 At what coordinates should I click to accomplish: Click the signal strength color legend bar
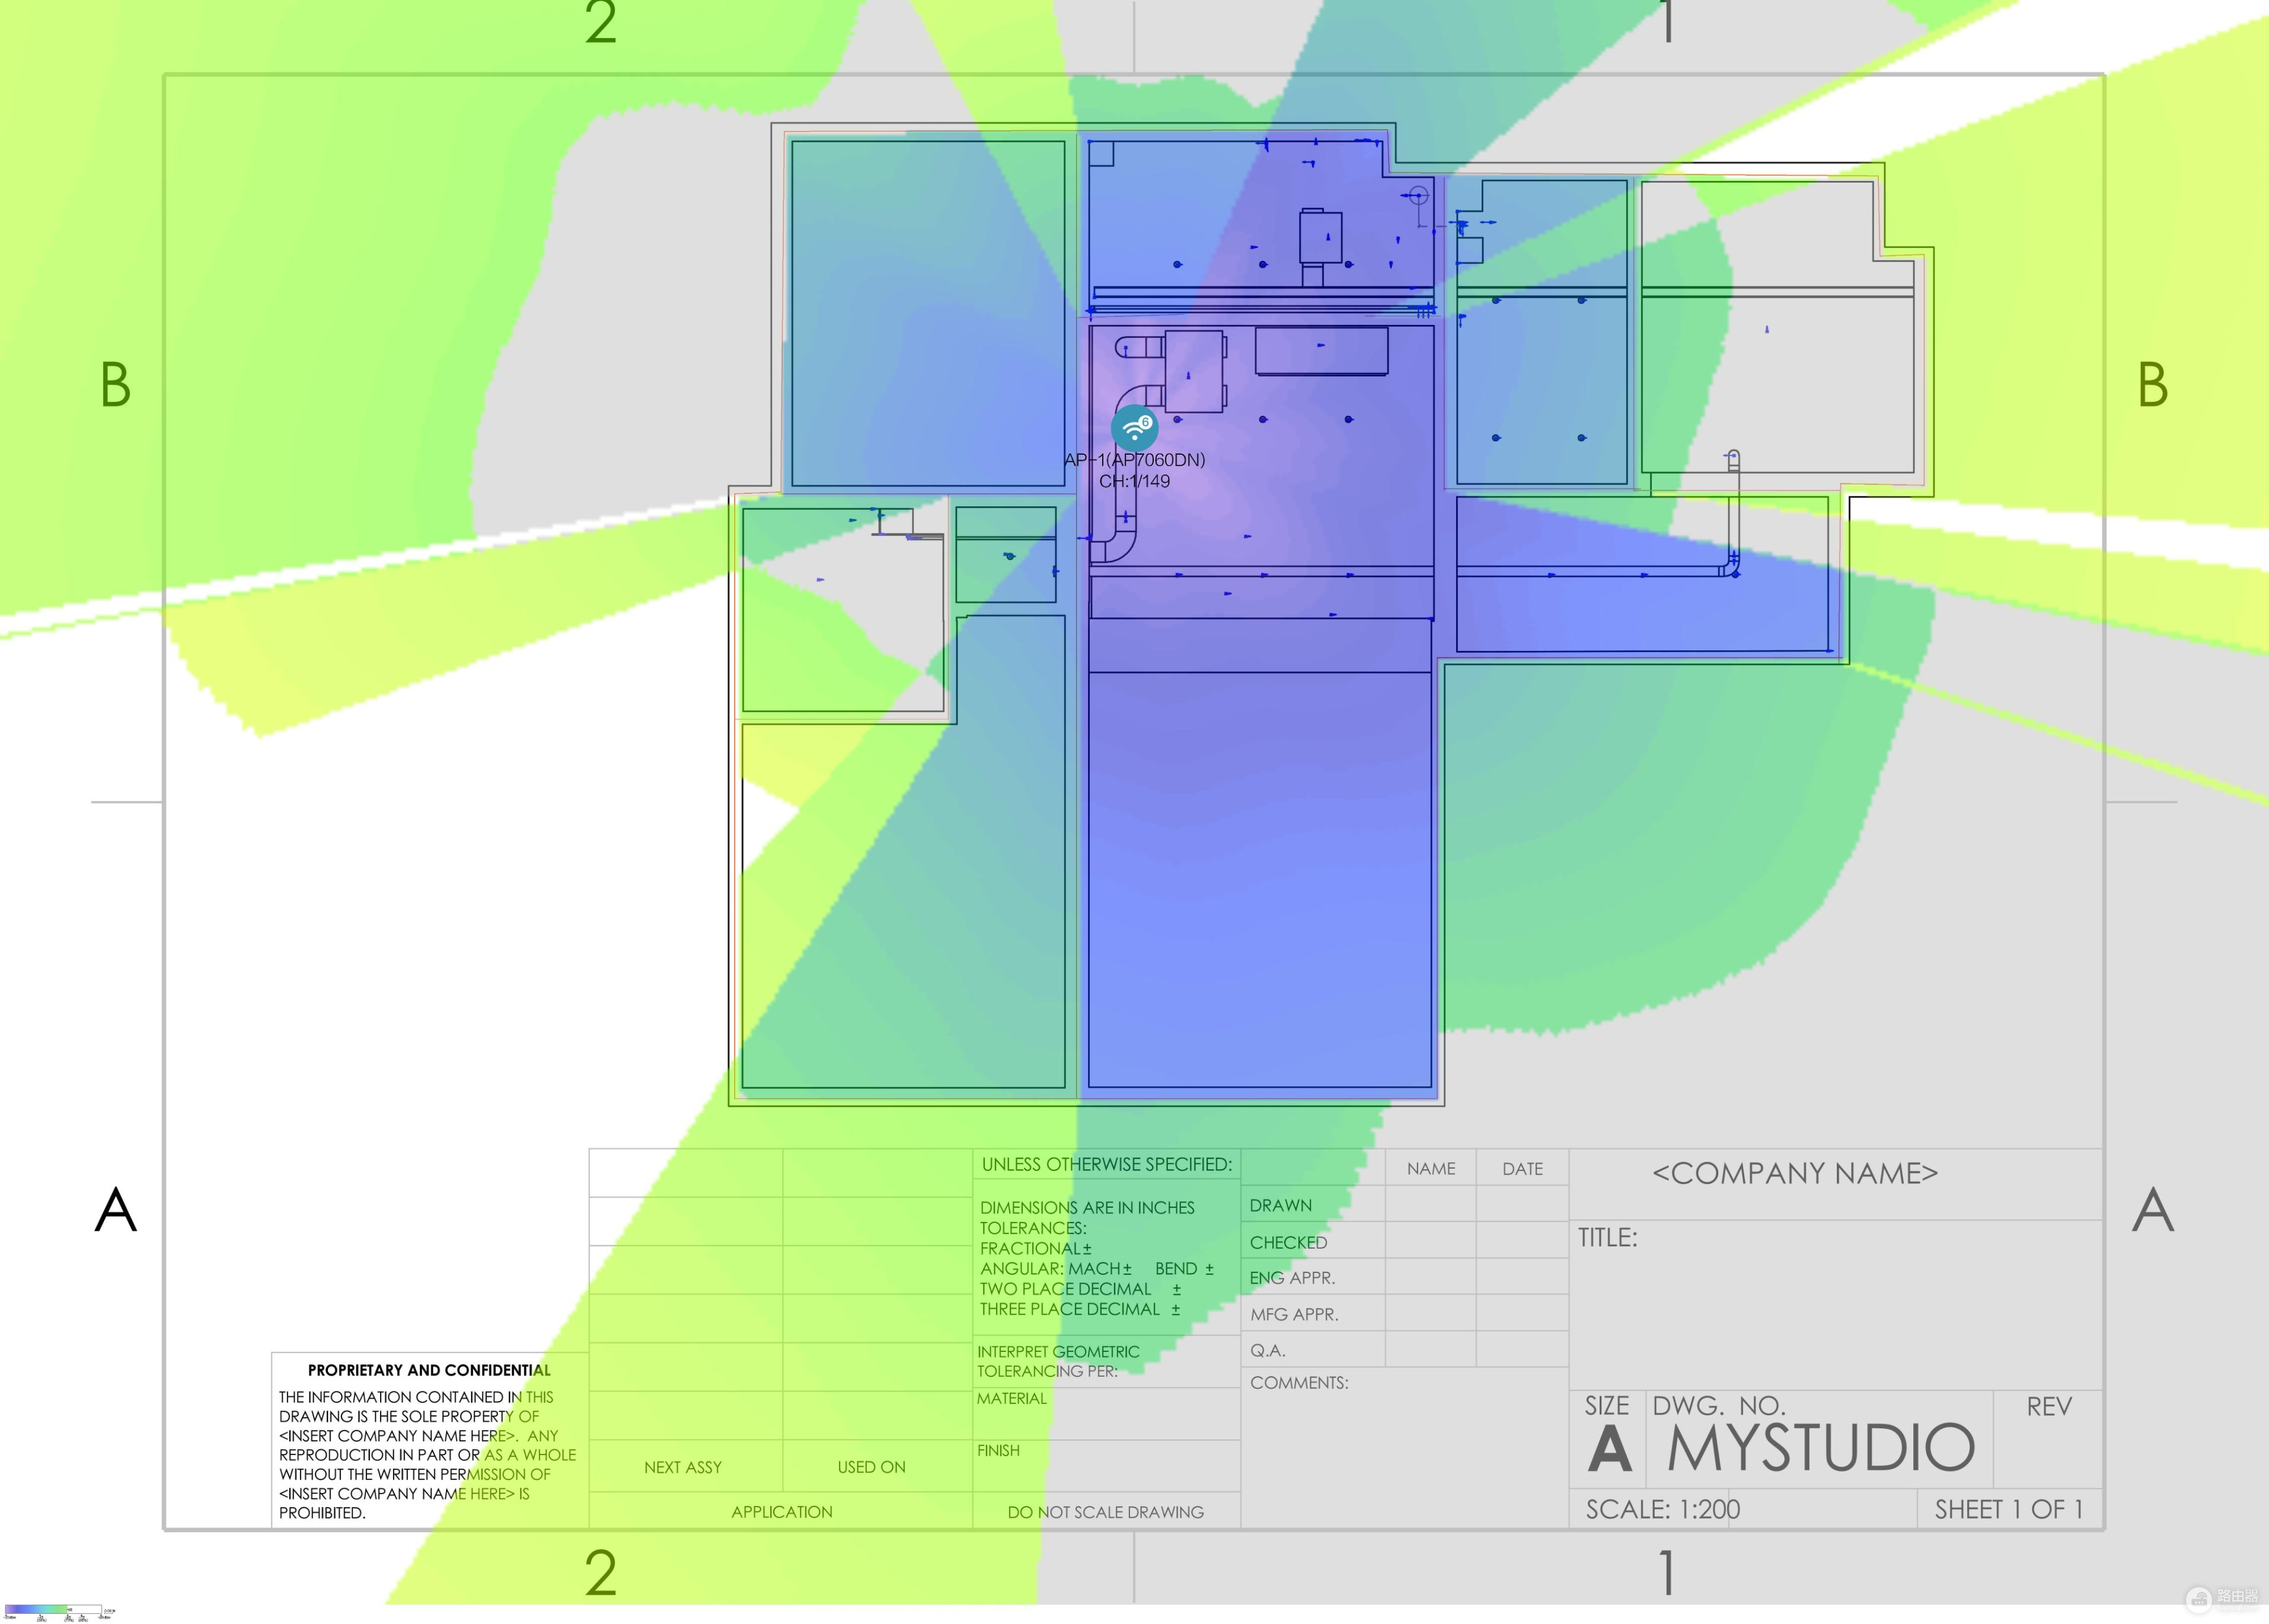[52, 1609]
